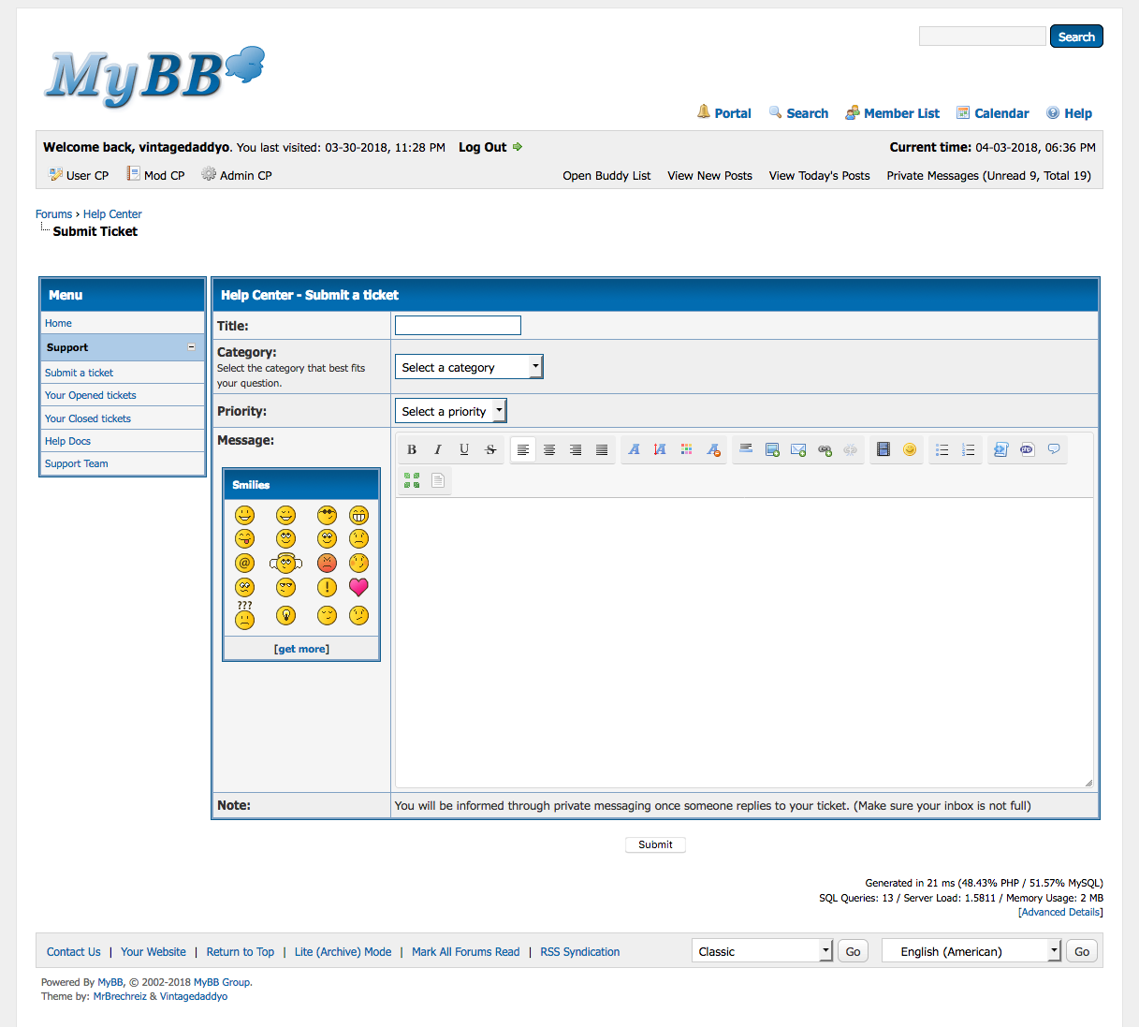The height and width of the screenshot is (1027, 1139).
Task: Go to Member List page
Action: [x=901, y=113]
